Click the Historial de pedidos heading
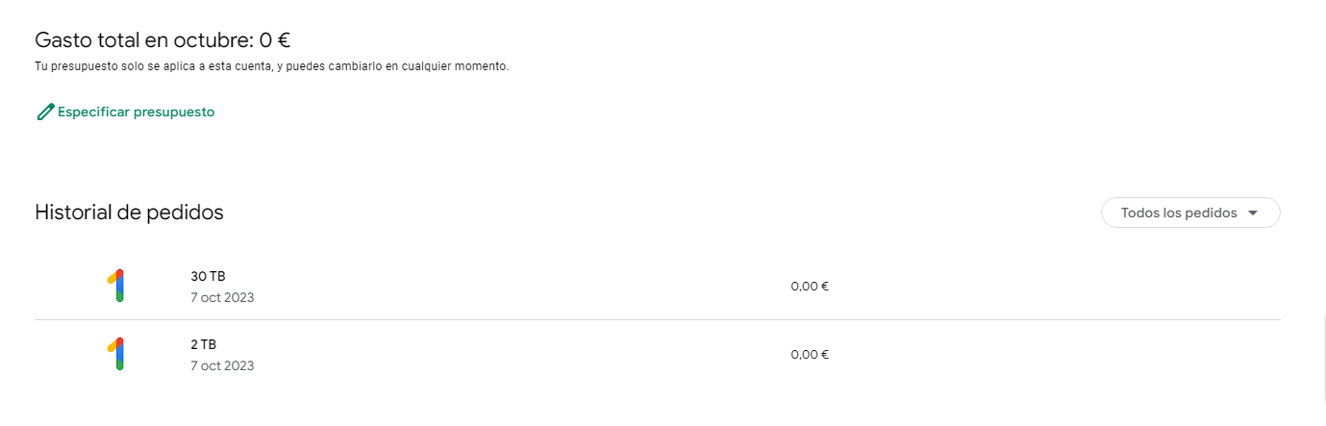Viewport: 1326px width, 426px height. click(x=129, y=213)
